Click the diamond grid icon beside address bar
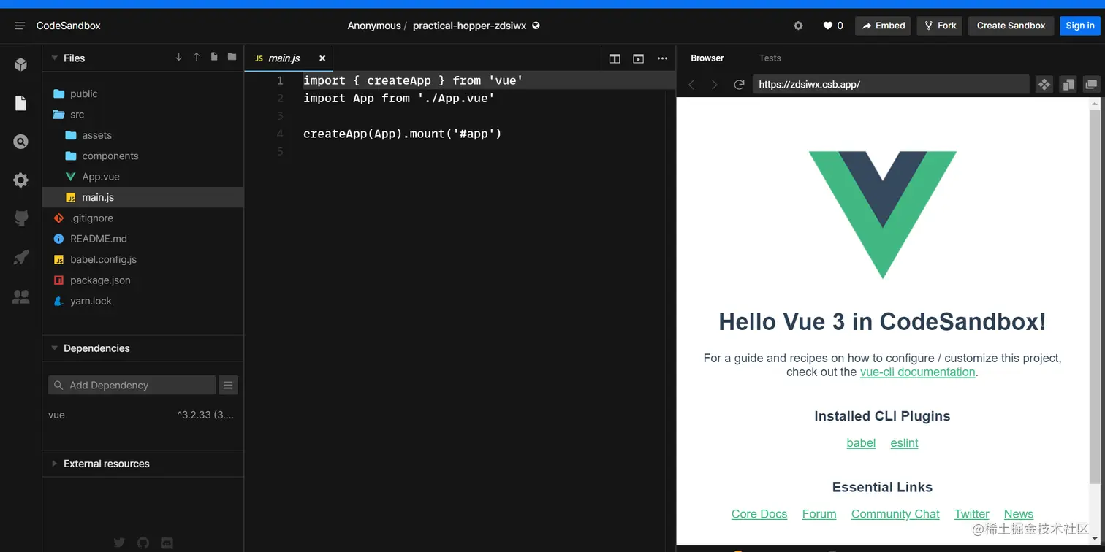The height and width of the screenshot is (552, 1105). coord(1044,85)
